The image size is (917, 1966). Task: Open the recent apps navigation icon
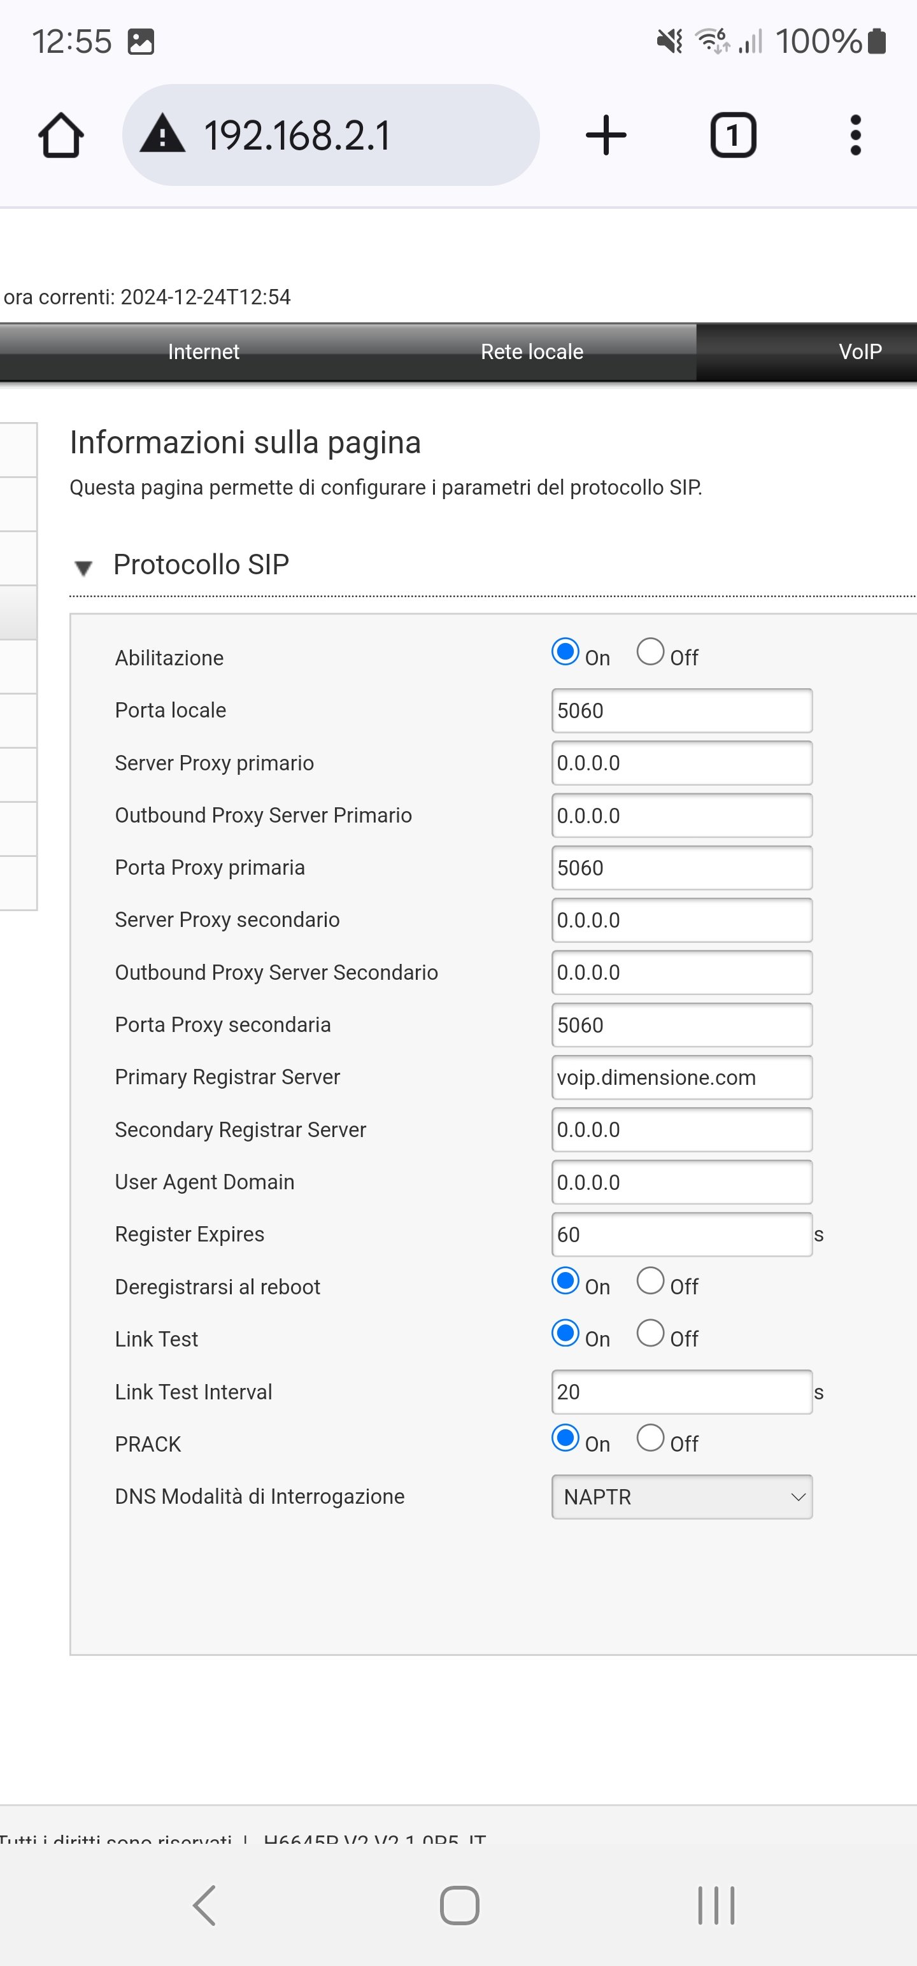coord(716,1906)
